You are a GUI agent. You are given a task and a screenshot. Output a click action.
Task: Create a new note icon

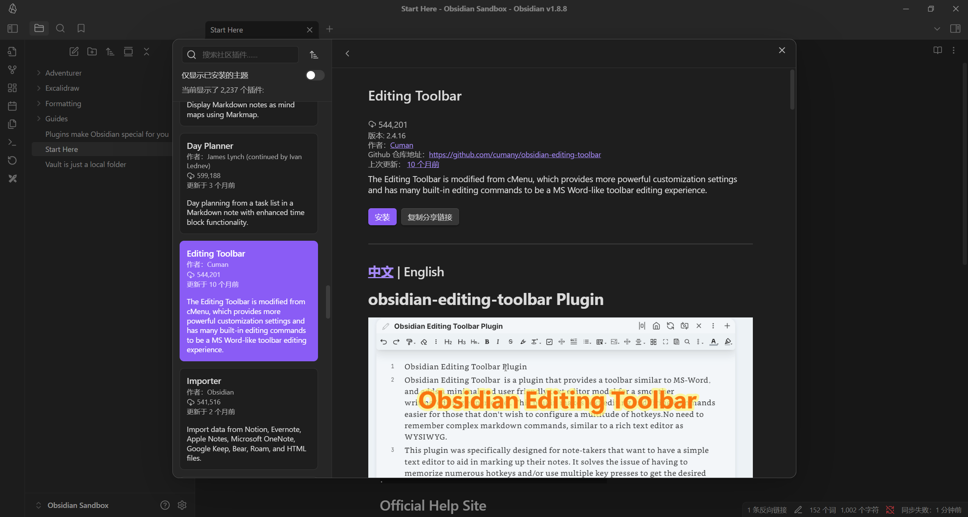pyautogui.click(x=74, y=52)
